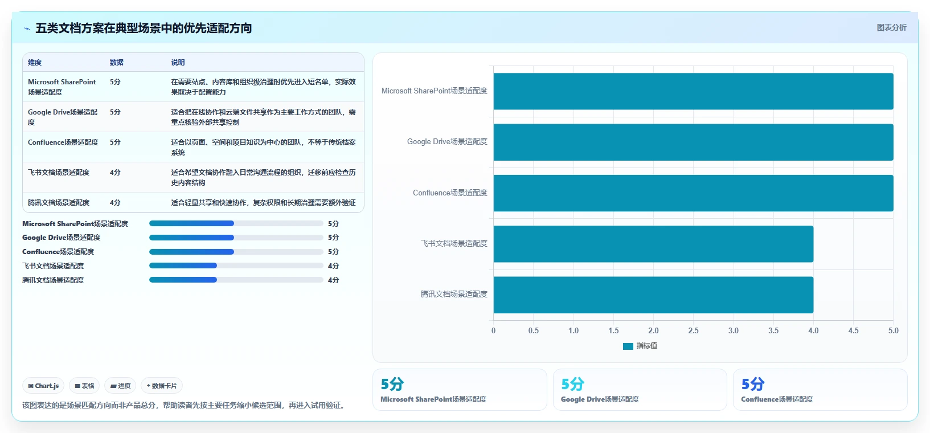Click the Google Drive chart bar
Image resolution: width=930 pixels, height=433 pixels.
coord(693,142)
